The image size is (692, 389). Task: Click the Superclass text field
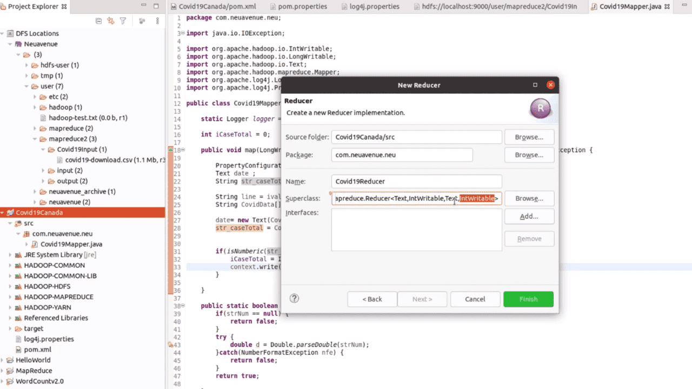click(x=417, y=199)
